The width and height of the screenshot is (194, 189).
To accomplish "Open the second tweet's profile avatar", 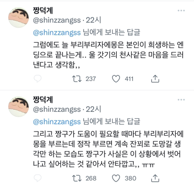I will click(19, 107).
